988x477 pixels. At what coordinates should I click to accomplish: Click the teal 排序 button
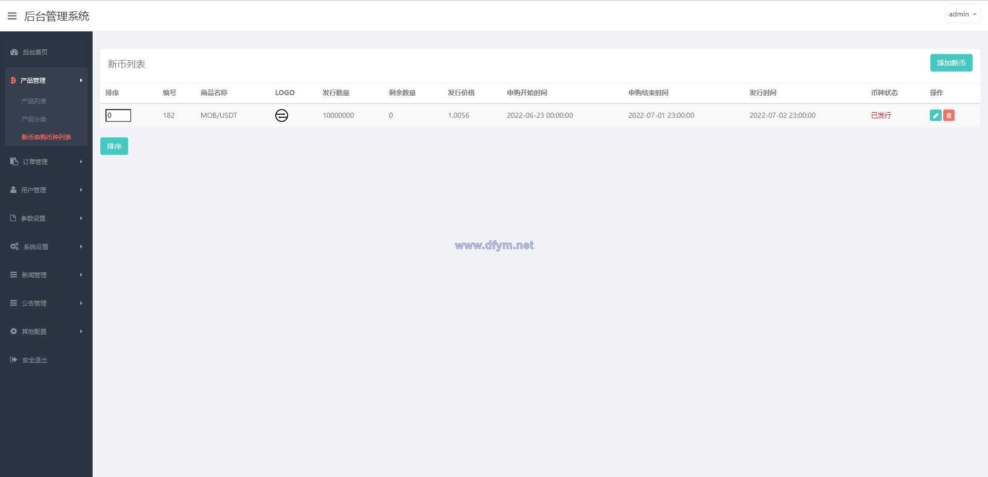[114, 146]
